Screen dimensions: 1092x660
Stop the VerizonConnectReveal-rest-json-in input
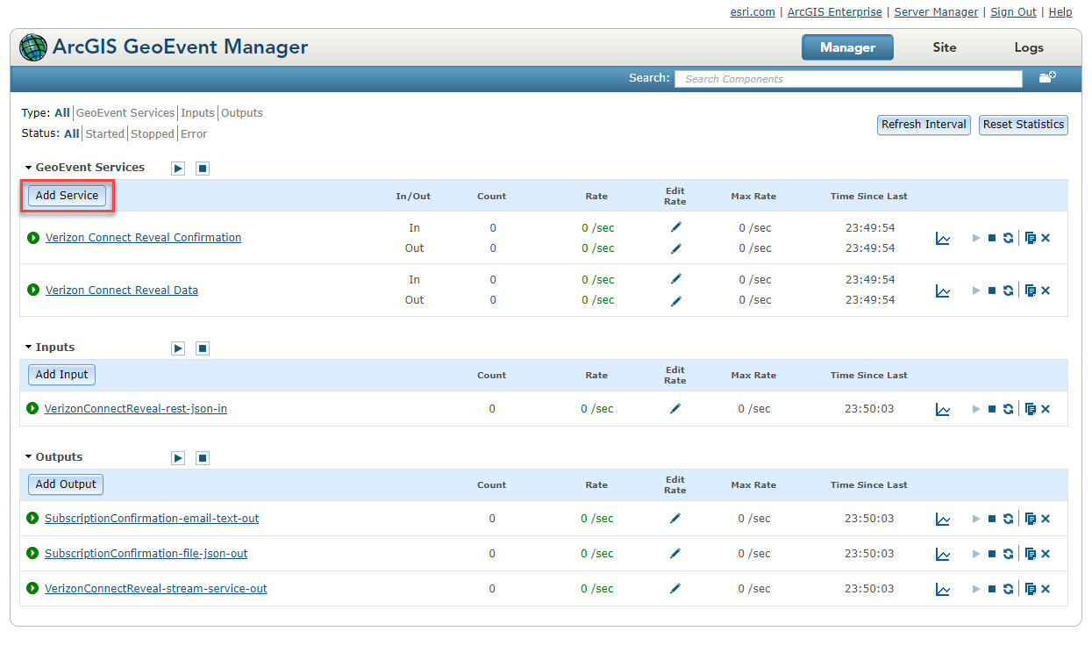point(992,409)
